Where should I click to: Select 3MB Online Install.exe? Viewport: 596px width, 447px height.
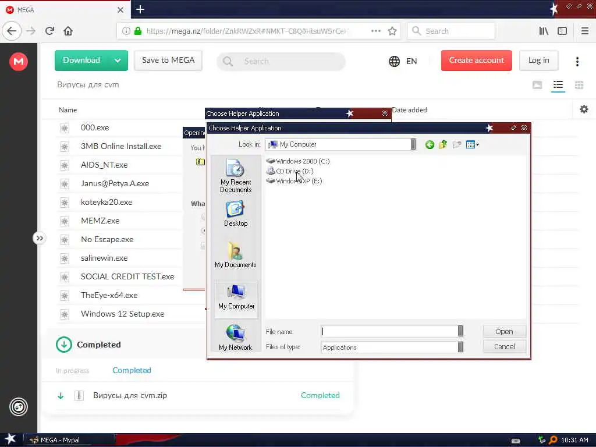tap(120, 146)
